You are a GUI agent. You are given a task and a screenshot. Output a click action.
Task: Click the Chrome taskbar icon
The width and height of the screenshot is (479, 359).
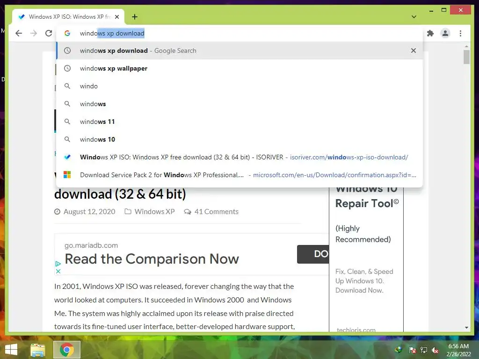click(67, 350)
